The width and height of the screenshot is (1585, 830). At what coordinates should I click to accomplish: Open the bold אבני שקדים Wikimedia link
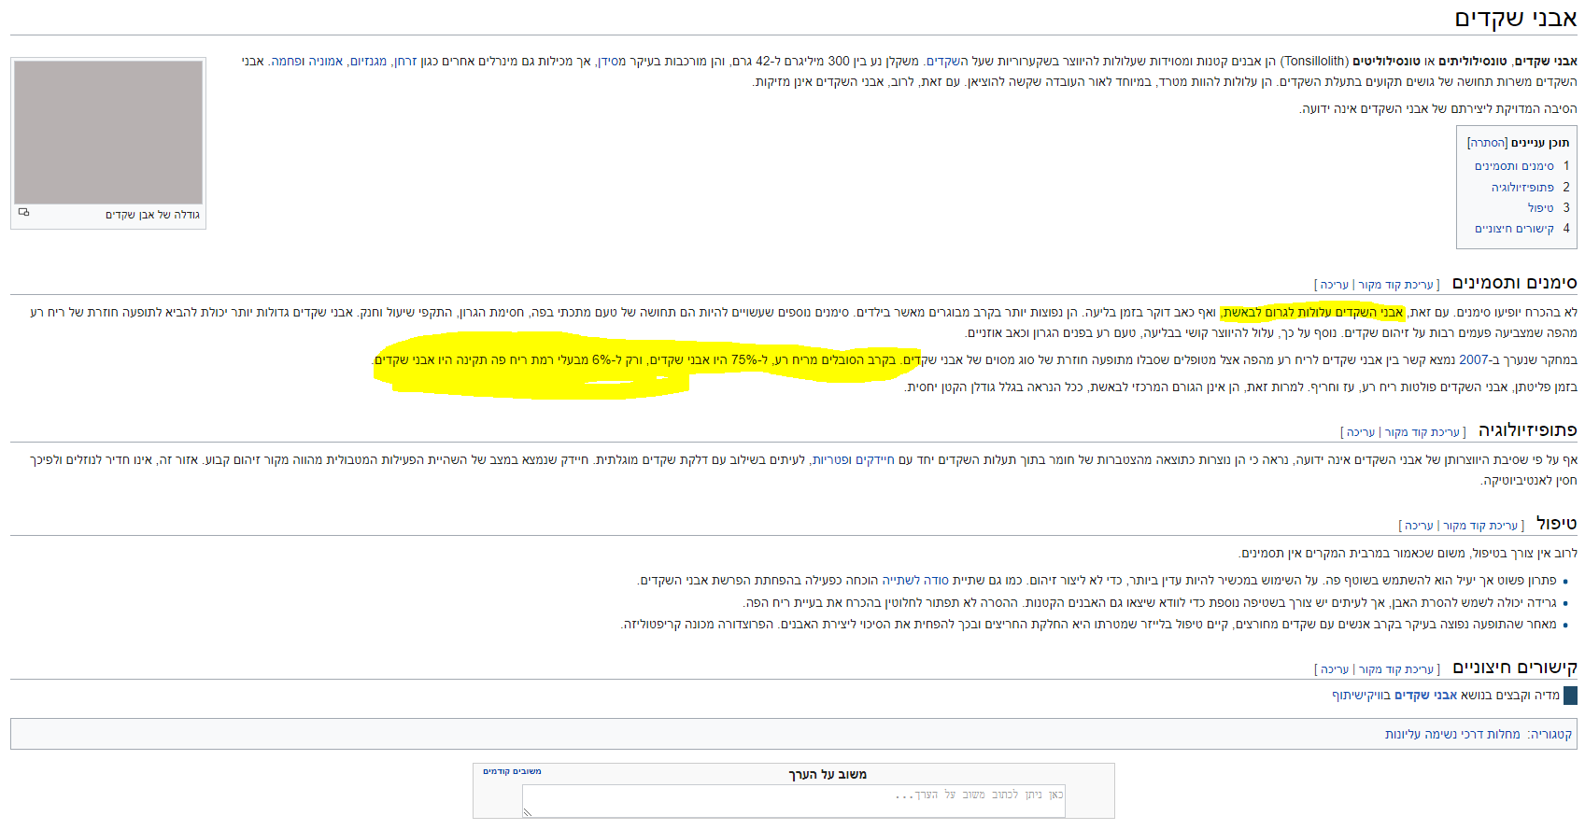1425,695
